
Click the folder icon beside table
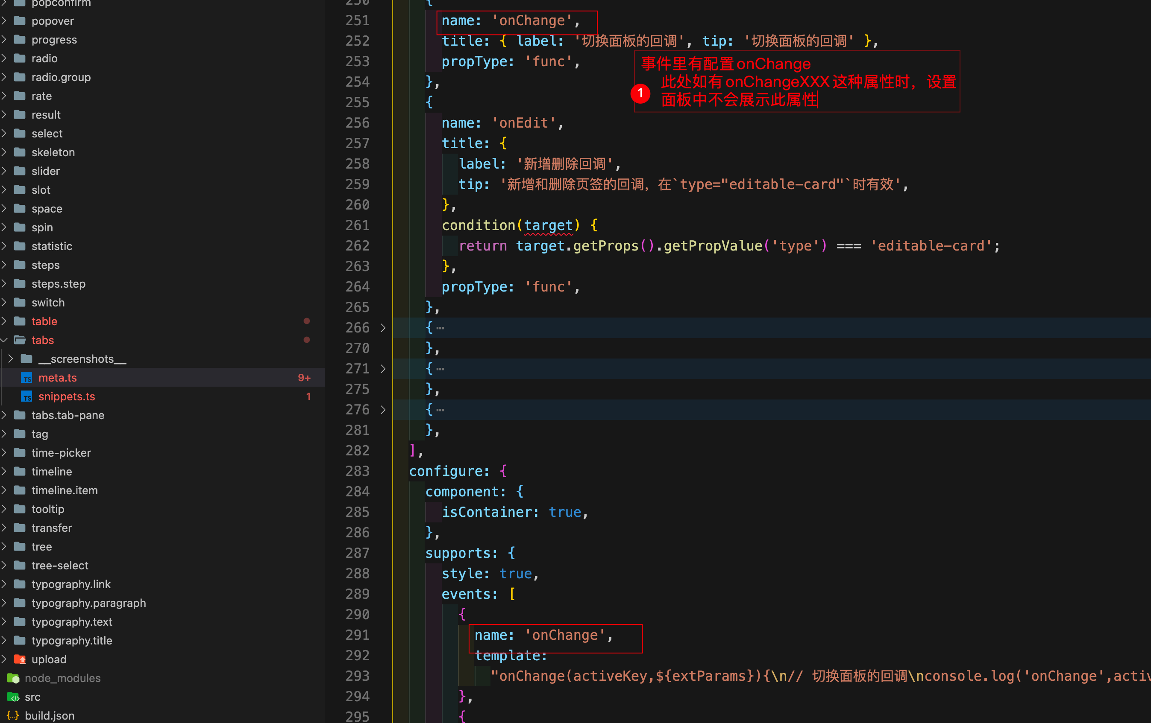point(20,321)
